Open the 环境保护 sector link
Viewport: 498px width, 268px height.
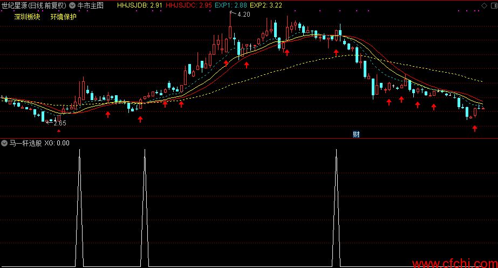pyautogui.click(x=64, y=17)
